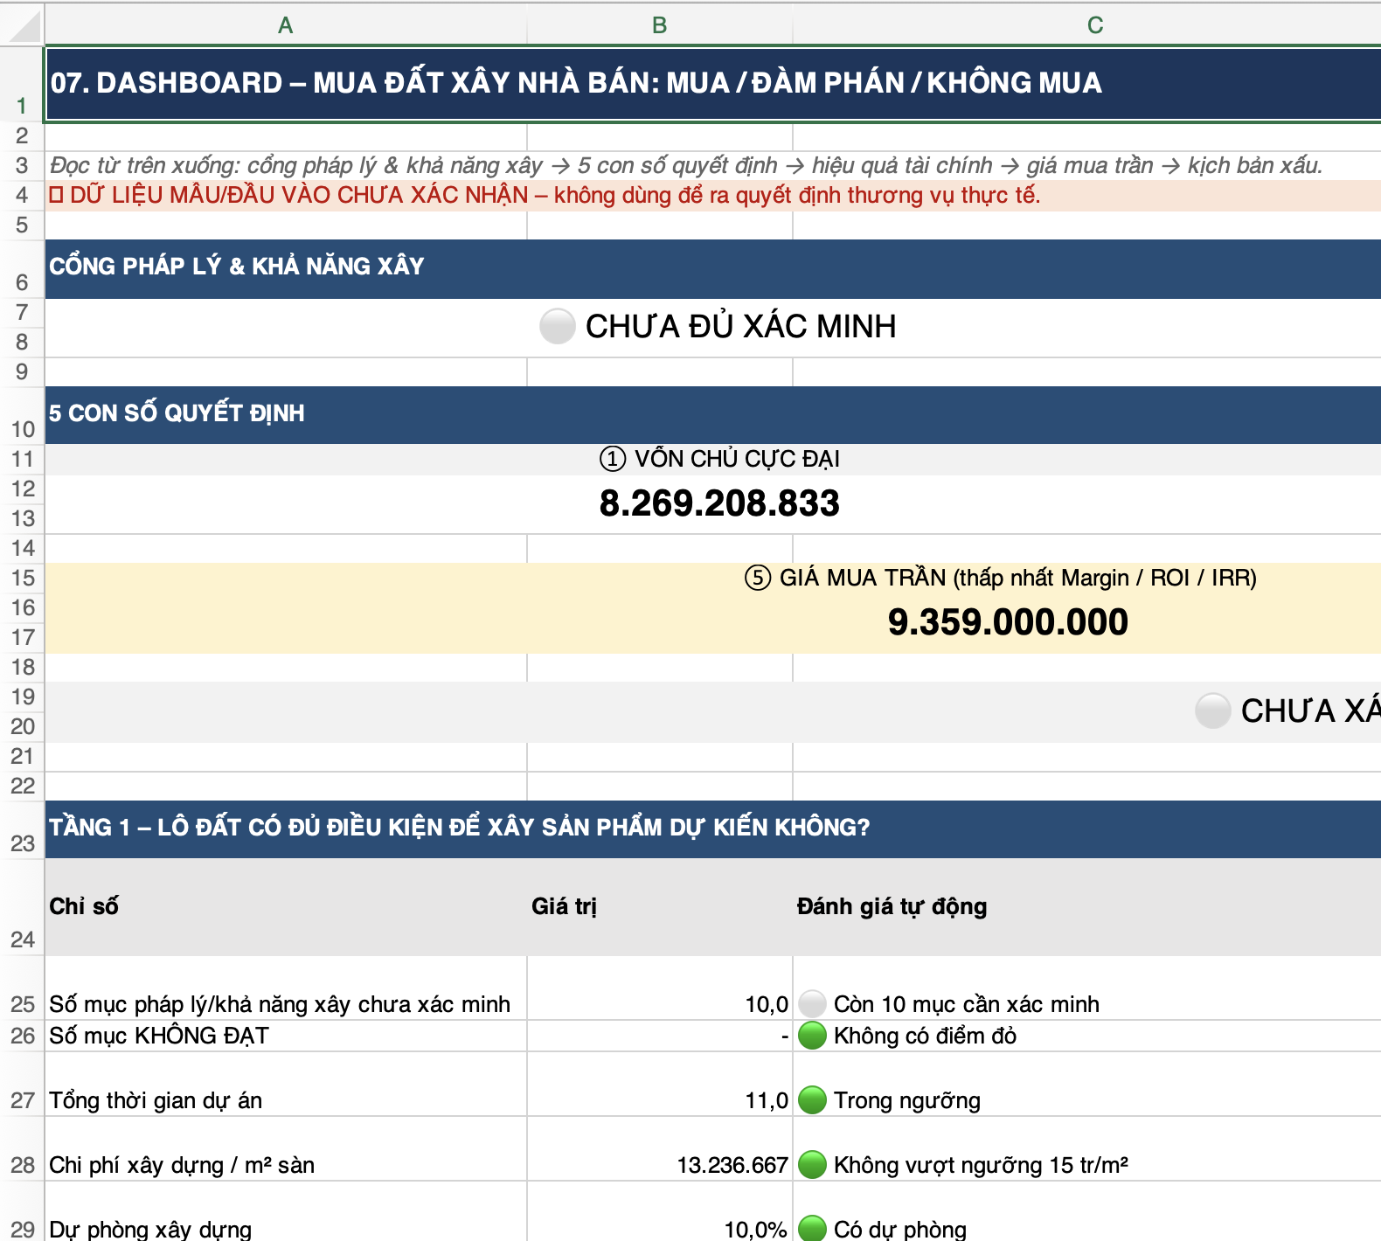Click the Giá trị column heading

pyautogui.click(x=564, y=906)
